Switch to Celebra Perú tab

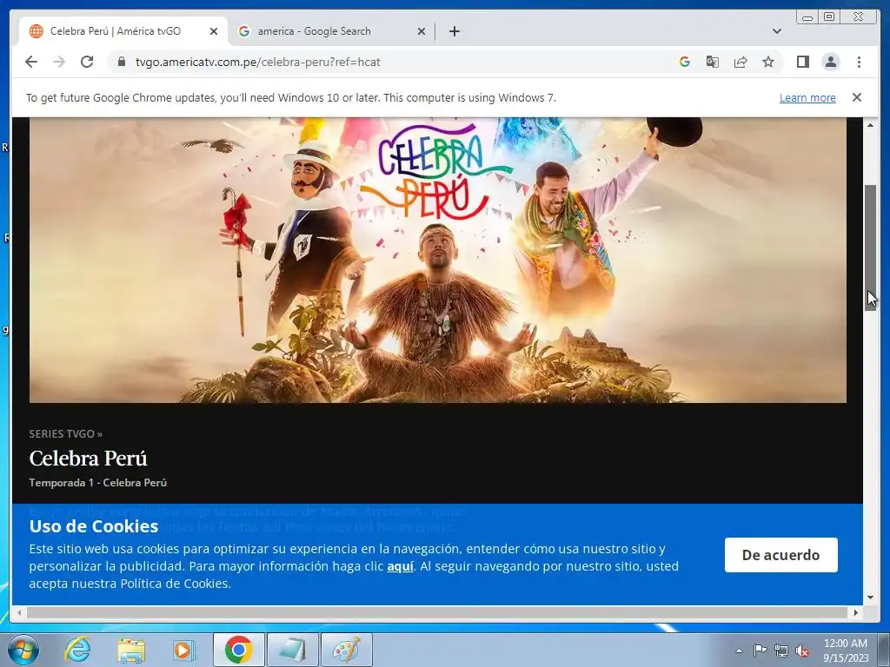123,31
